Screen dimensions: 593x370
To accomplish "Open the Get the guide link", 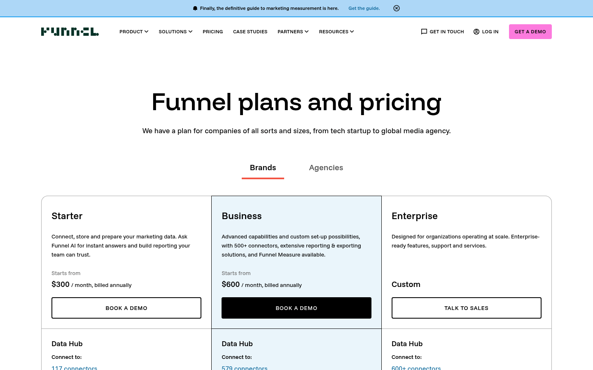I will point(364,8).
